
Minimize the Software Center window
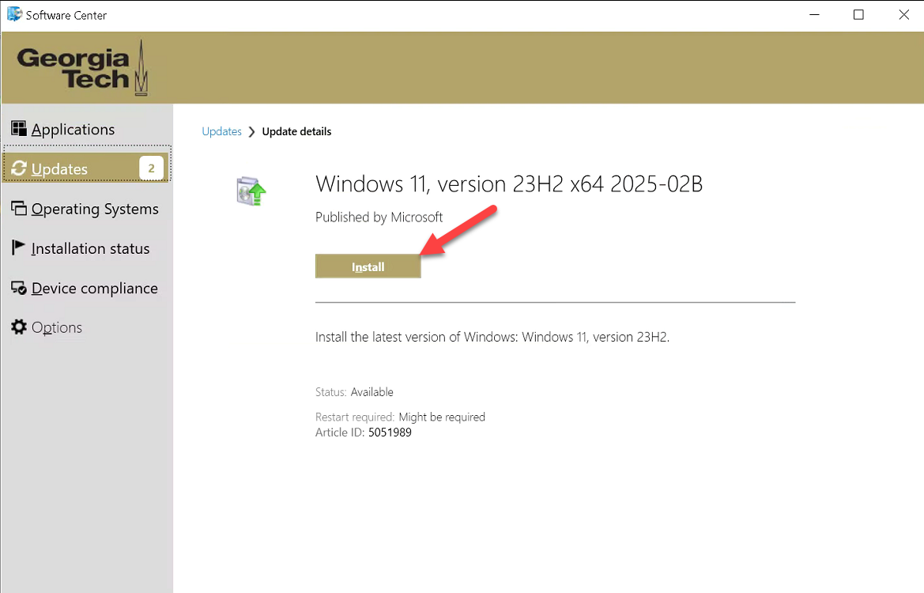point(814,15)
